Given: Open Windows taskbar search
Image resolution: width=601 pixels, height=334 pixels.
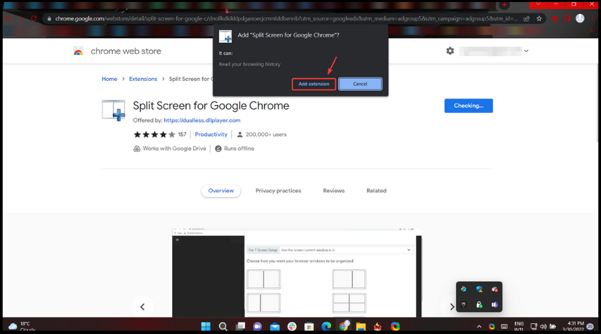Looking at the screenshot, I should tap(223, 327).
